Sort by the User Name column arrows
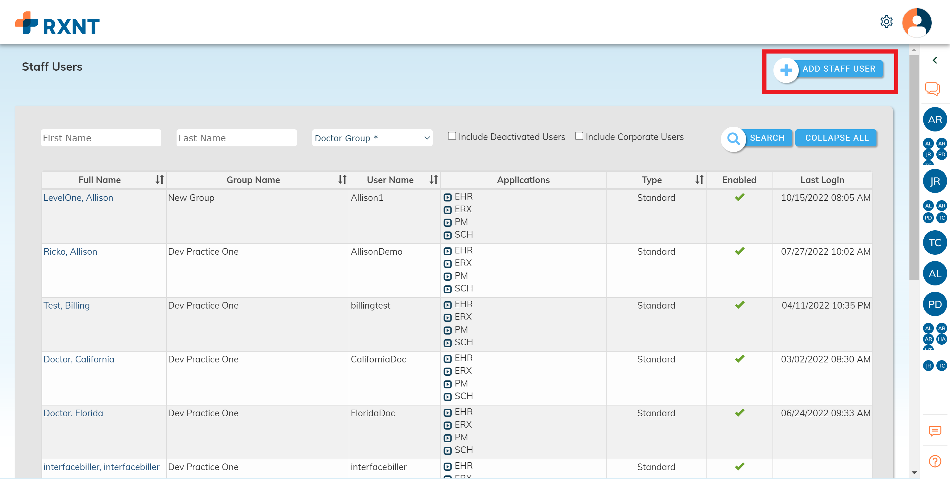The width and height of the screenshot is (950, 479). [x=433, y=179]
